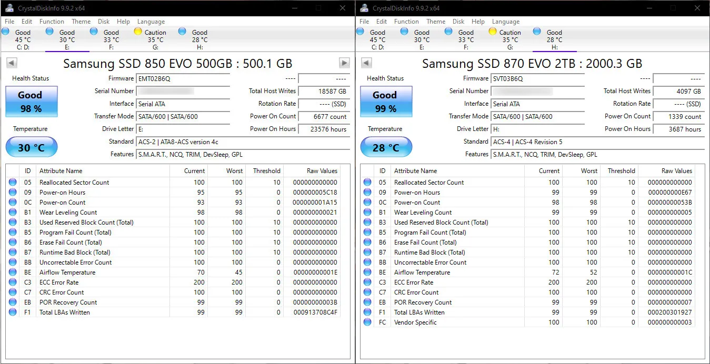Select drive H: status orb in left window
Screen dimensions: 710x364
click(182, 32)
